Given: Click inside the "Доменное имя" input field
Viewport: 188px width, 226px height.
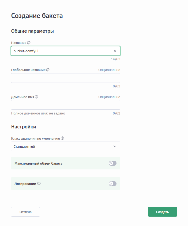Looking at the screenshot, I should (x=66, y=105).
